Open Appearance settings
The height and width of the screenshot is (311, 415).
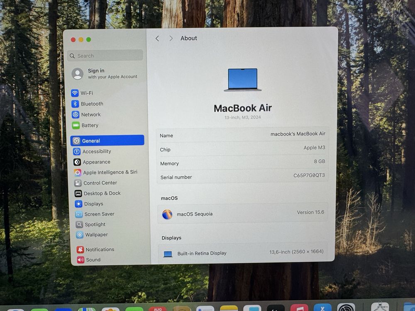(x=92, y=162)
